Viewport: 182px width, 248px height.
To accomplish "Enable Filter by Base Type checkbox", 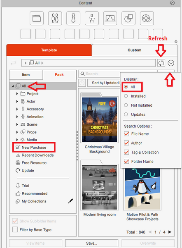I will coord(15,229).
